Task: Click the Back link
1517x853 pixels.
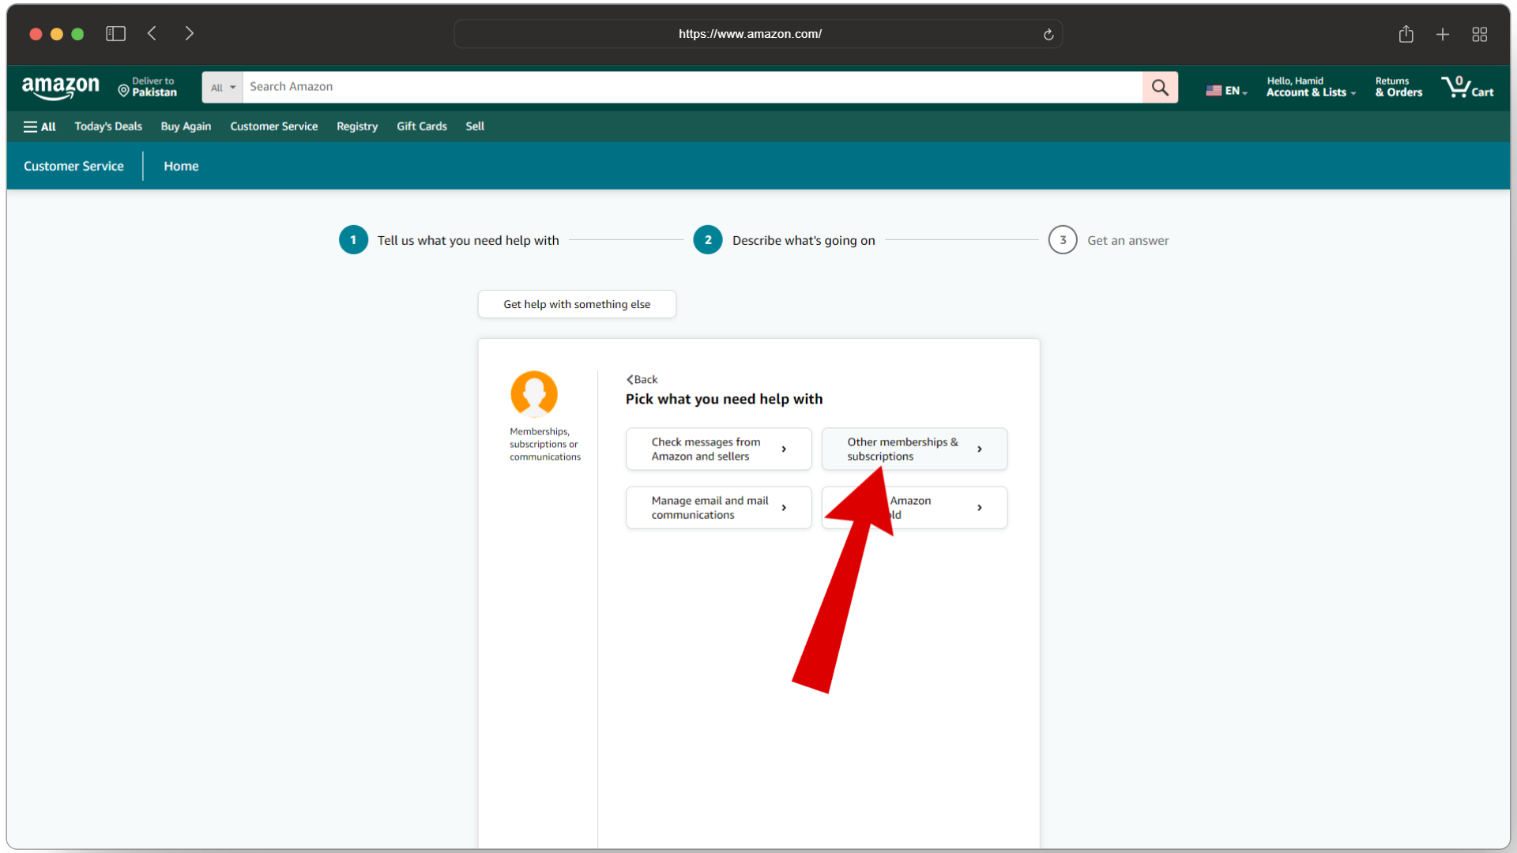Action: coord(642,379)
